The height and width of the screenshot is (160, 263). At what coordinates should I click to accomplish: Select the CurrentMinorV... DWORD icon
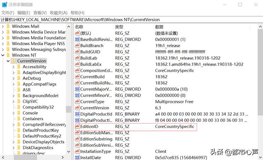pos(77,95)
